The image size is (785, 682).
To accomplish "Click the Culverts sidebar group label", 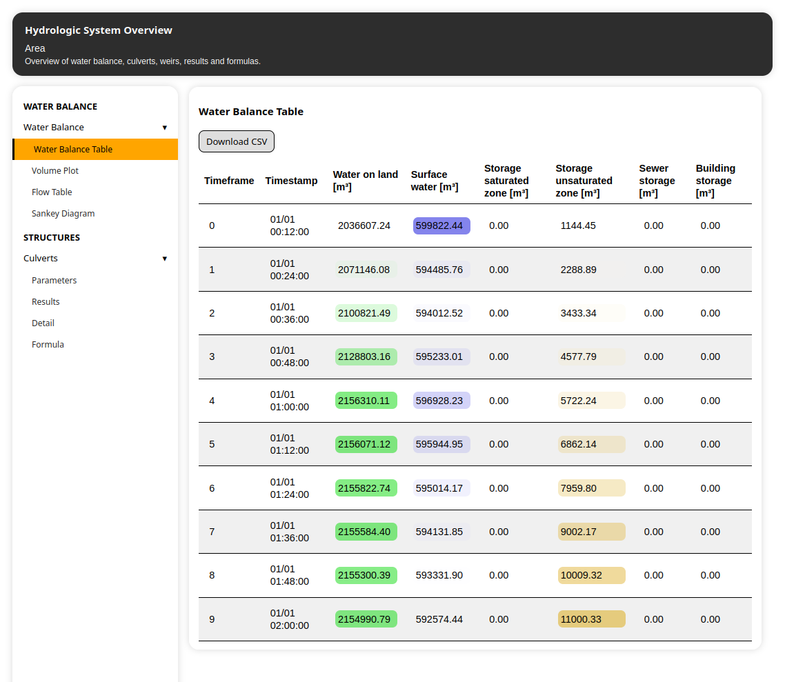I will [x=41, y=259].
